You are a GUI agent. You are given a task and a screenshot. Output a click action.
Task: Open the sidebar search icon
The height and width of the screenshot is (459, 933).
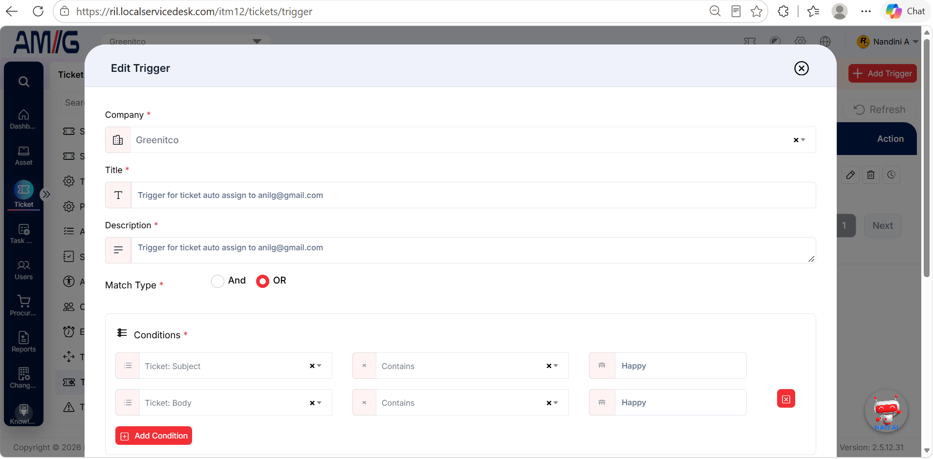tap(23, 82)
